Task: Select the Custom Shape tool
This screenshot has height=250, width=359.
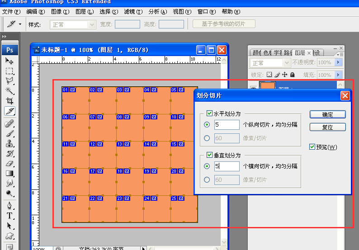Action: [x=9, y=236]
